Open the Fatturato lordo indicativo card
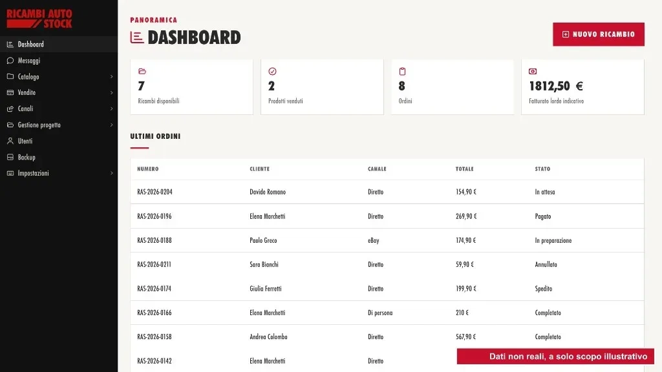 582,87
